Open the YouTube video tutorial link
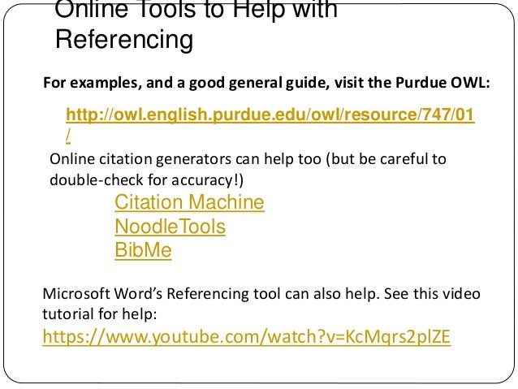This screenshot has width=518, height=389. 247,337
